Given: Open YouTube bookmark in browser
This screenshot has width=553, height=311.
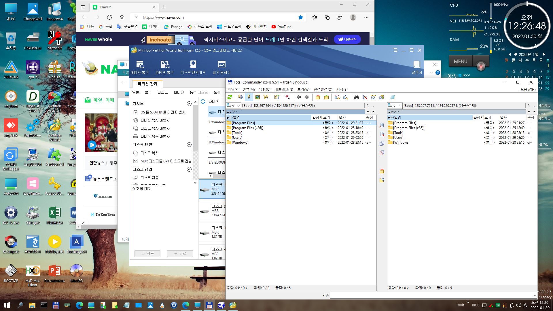Looking at the screenshot, I should point(281,27).
